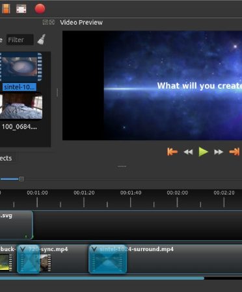Screen dimensions: 242x292
Task: Click the 00:01:40 mark on timeline ruler
Action: click(131, 193)
